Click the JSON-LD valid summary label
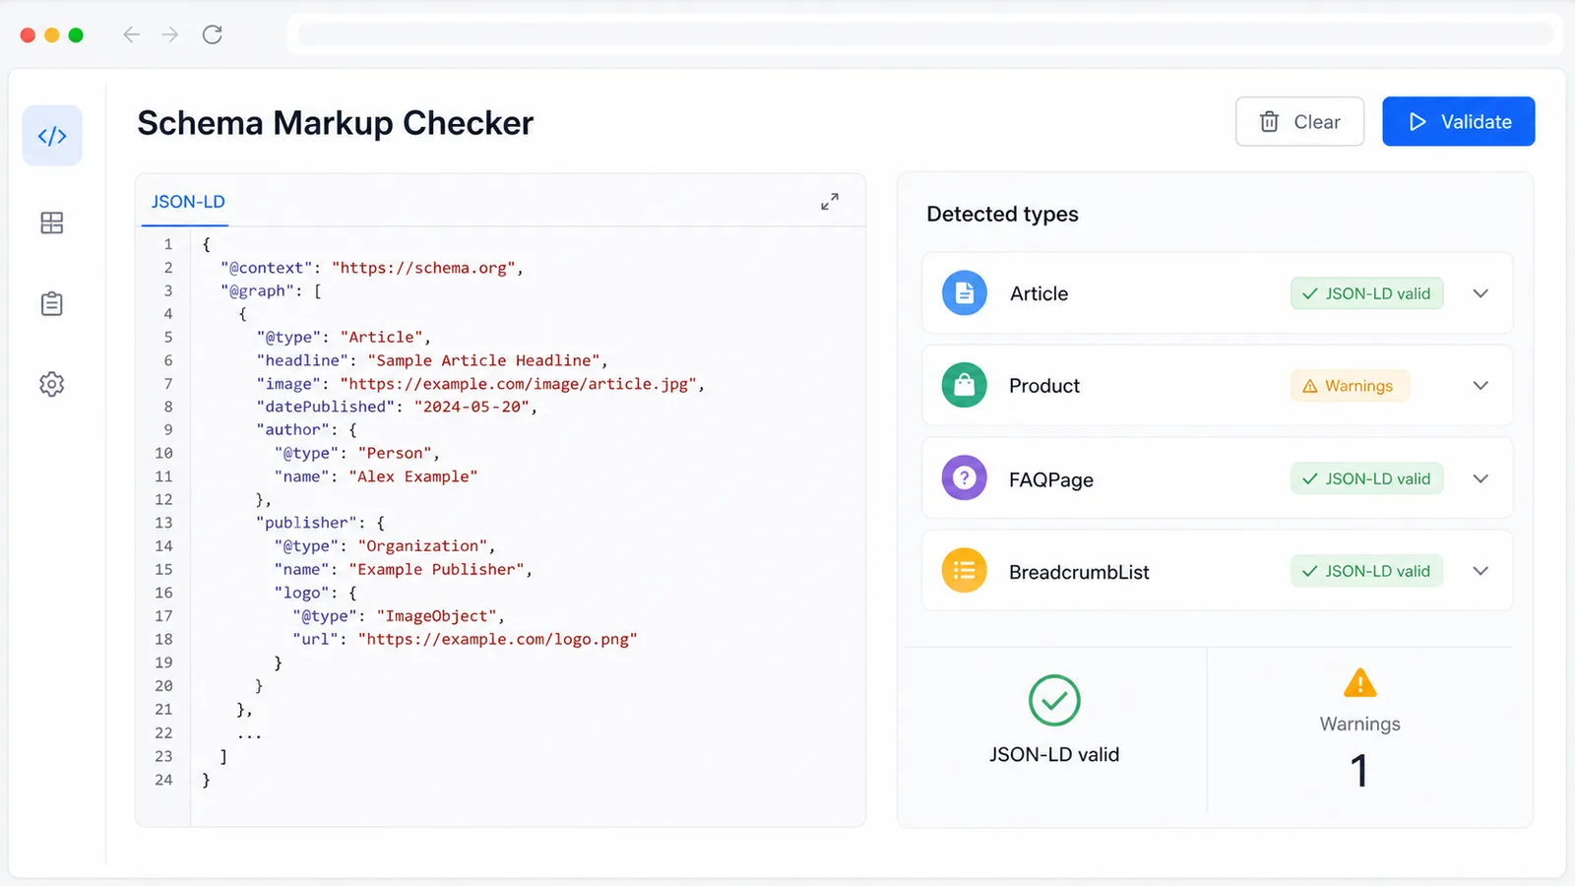 pyautogui.click(x=1054, y=754)
